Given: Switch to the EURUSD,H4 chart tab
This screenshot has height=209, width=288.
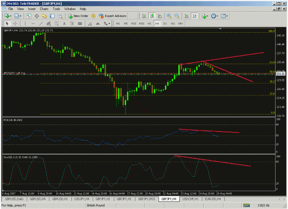Looking at the screenshot, I should pyautogui.click(x=213, y=199).
